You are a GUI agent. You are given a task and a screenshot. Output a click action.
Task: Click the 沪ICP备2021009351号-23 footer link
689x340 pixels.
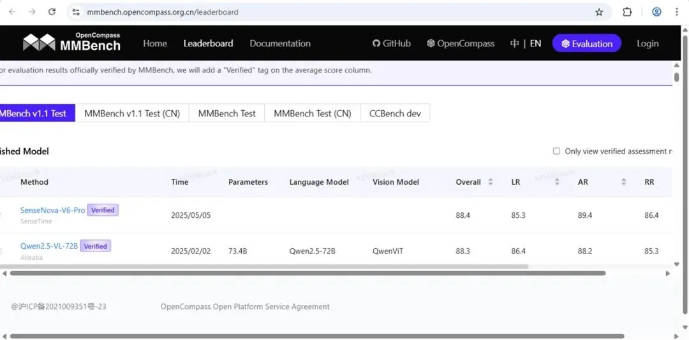point(59,307)
